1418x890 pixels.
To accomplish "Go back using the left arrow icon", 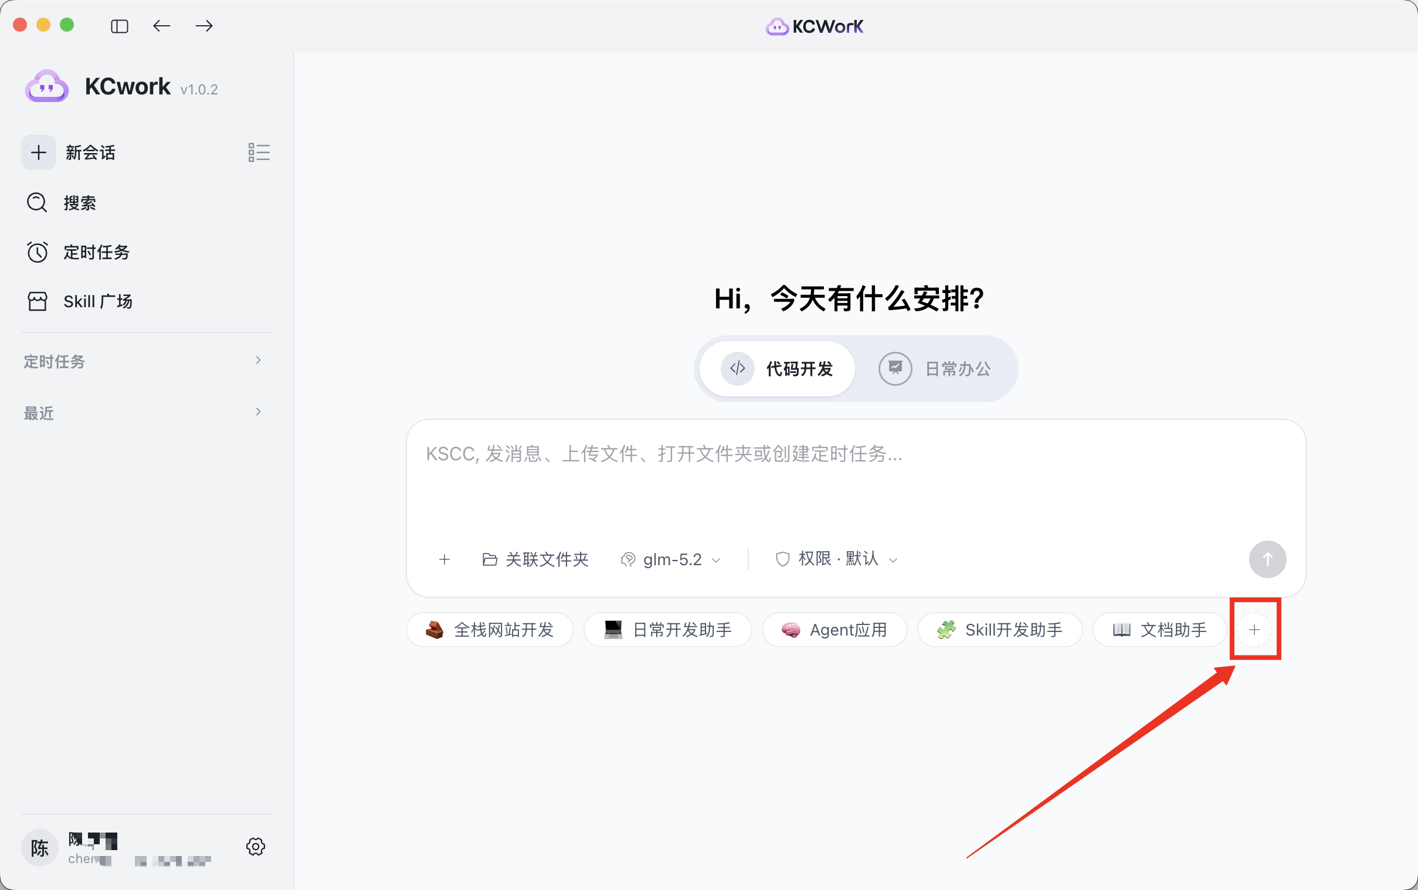I will click(x=161, y=26).
